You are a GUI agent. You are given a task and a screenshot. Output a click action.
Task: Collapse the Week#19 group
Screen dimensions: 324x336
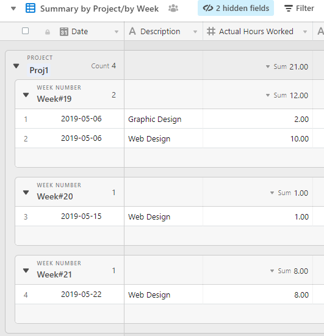pyautogui.click(x=26, y=95)
